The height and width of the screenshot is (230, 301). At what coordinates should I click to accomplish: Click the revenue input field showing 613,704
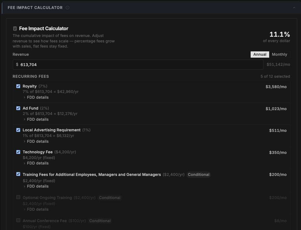[x=138, y=65]
